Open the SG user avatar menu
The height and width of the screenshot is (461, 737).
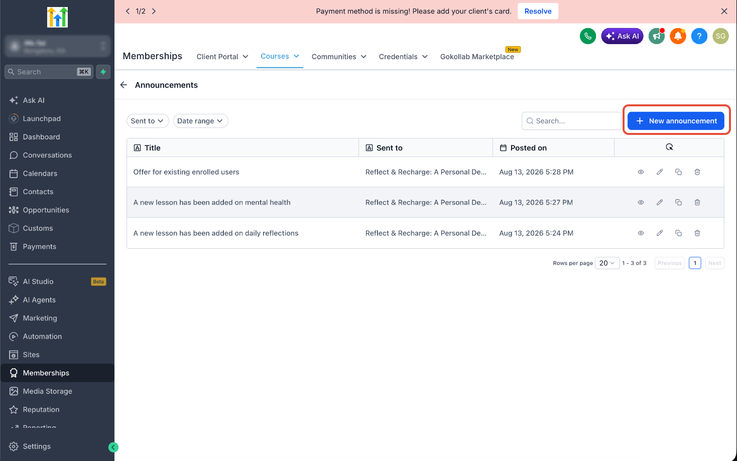tap(720, 36)
